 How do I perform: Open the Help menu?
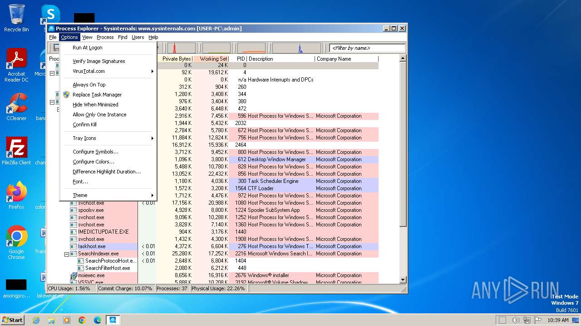153,37
